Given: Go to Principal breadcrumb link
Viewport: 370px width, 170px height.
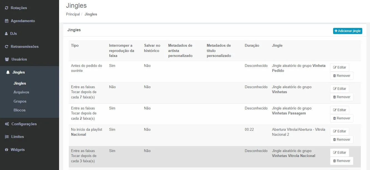Looking at the screenshot, I should click(73, 14).
